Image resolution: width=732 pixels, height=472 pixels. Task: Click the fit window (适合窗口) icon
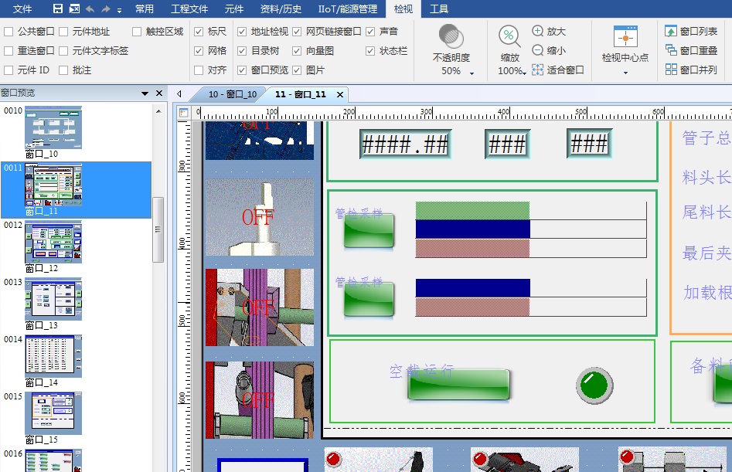pos(538,70)
